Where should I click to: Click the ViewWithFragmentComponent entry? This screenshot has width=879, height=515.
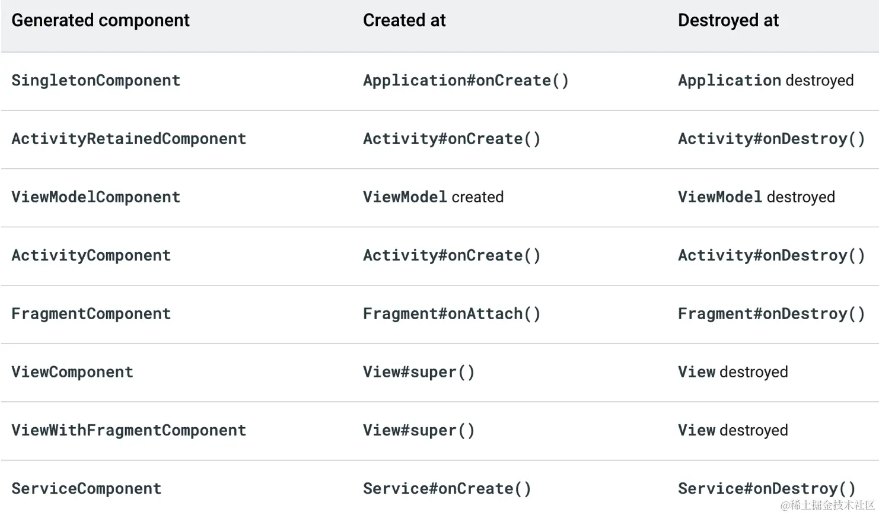tap(129, 430)
